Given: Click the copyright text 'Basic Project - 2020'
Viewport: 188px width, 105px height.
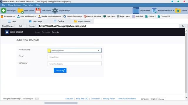Looking at the screenshot, I should [x=31, y=99].
